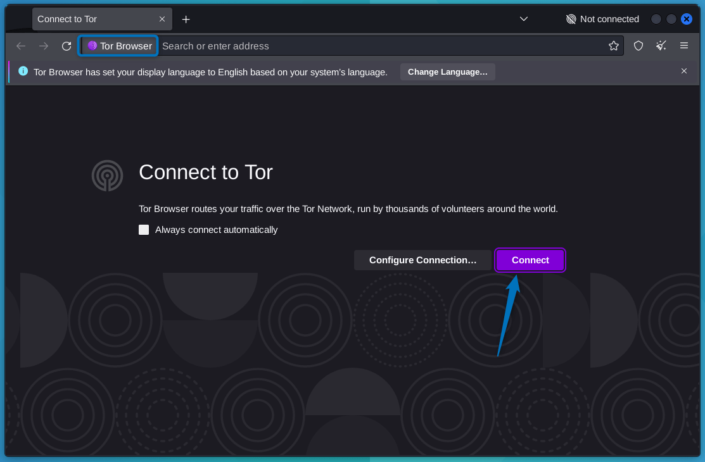The image size is (705, 462).
Task: Click inside the address search field
Action: pyautogui.click(x=380, y=46)
